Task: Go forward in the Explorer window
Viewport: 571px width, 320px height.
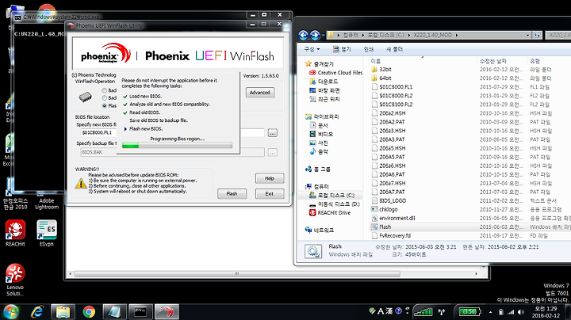Action: (x=315, y=35)
